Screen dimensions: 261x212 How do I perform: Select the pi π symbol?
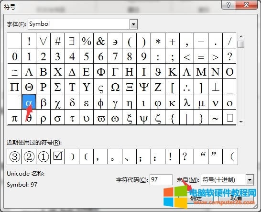click(15, 117)
